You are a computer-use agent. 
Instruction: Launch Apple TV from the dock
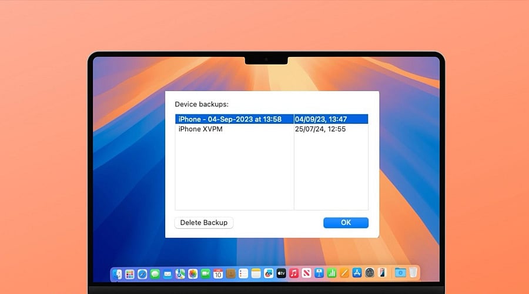(281, 274)
